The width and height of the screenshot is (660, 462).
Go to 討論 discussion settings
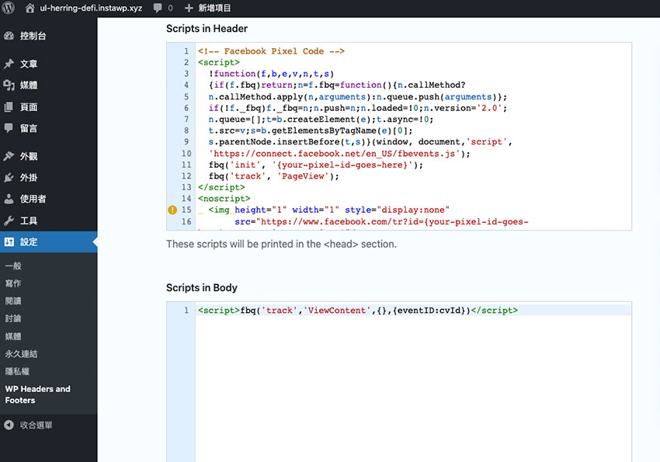click(13, 318)
